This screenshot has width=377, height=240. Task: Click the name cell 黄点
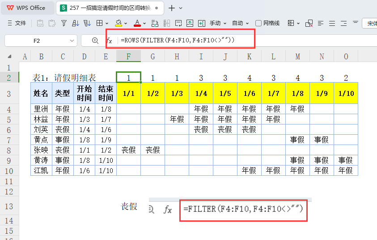(x=41, y=140)
